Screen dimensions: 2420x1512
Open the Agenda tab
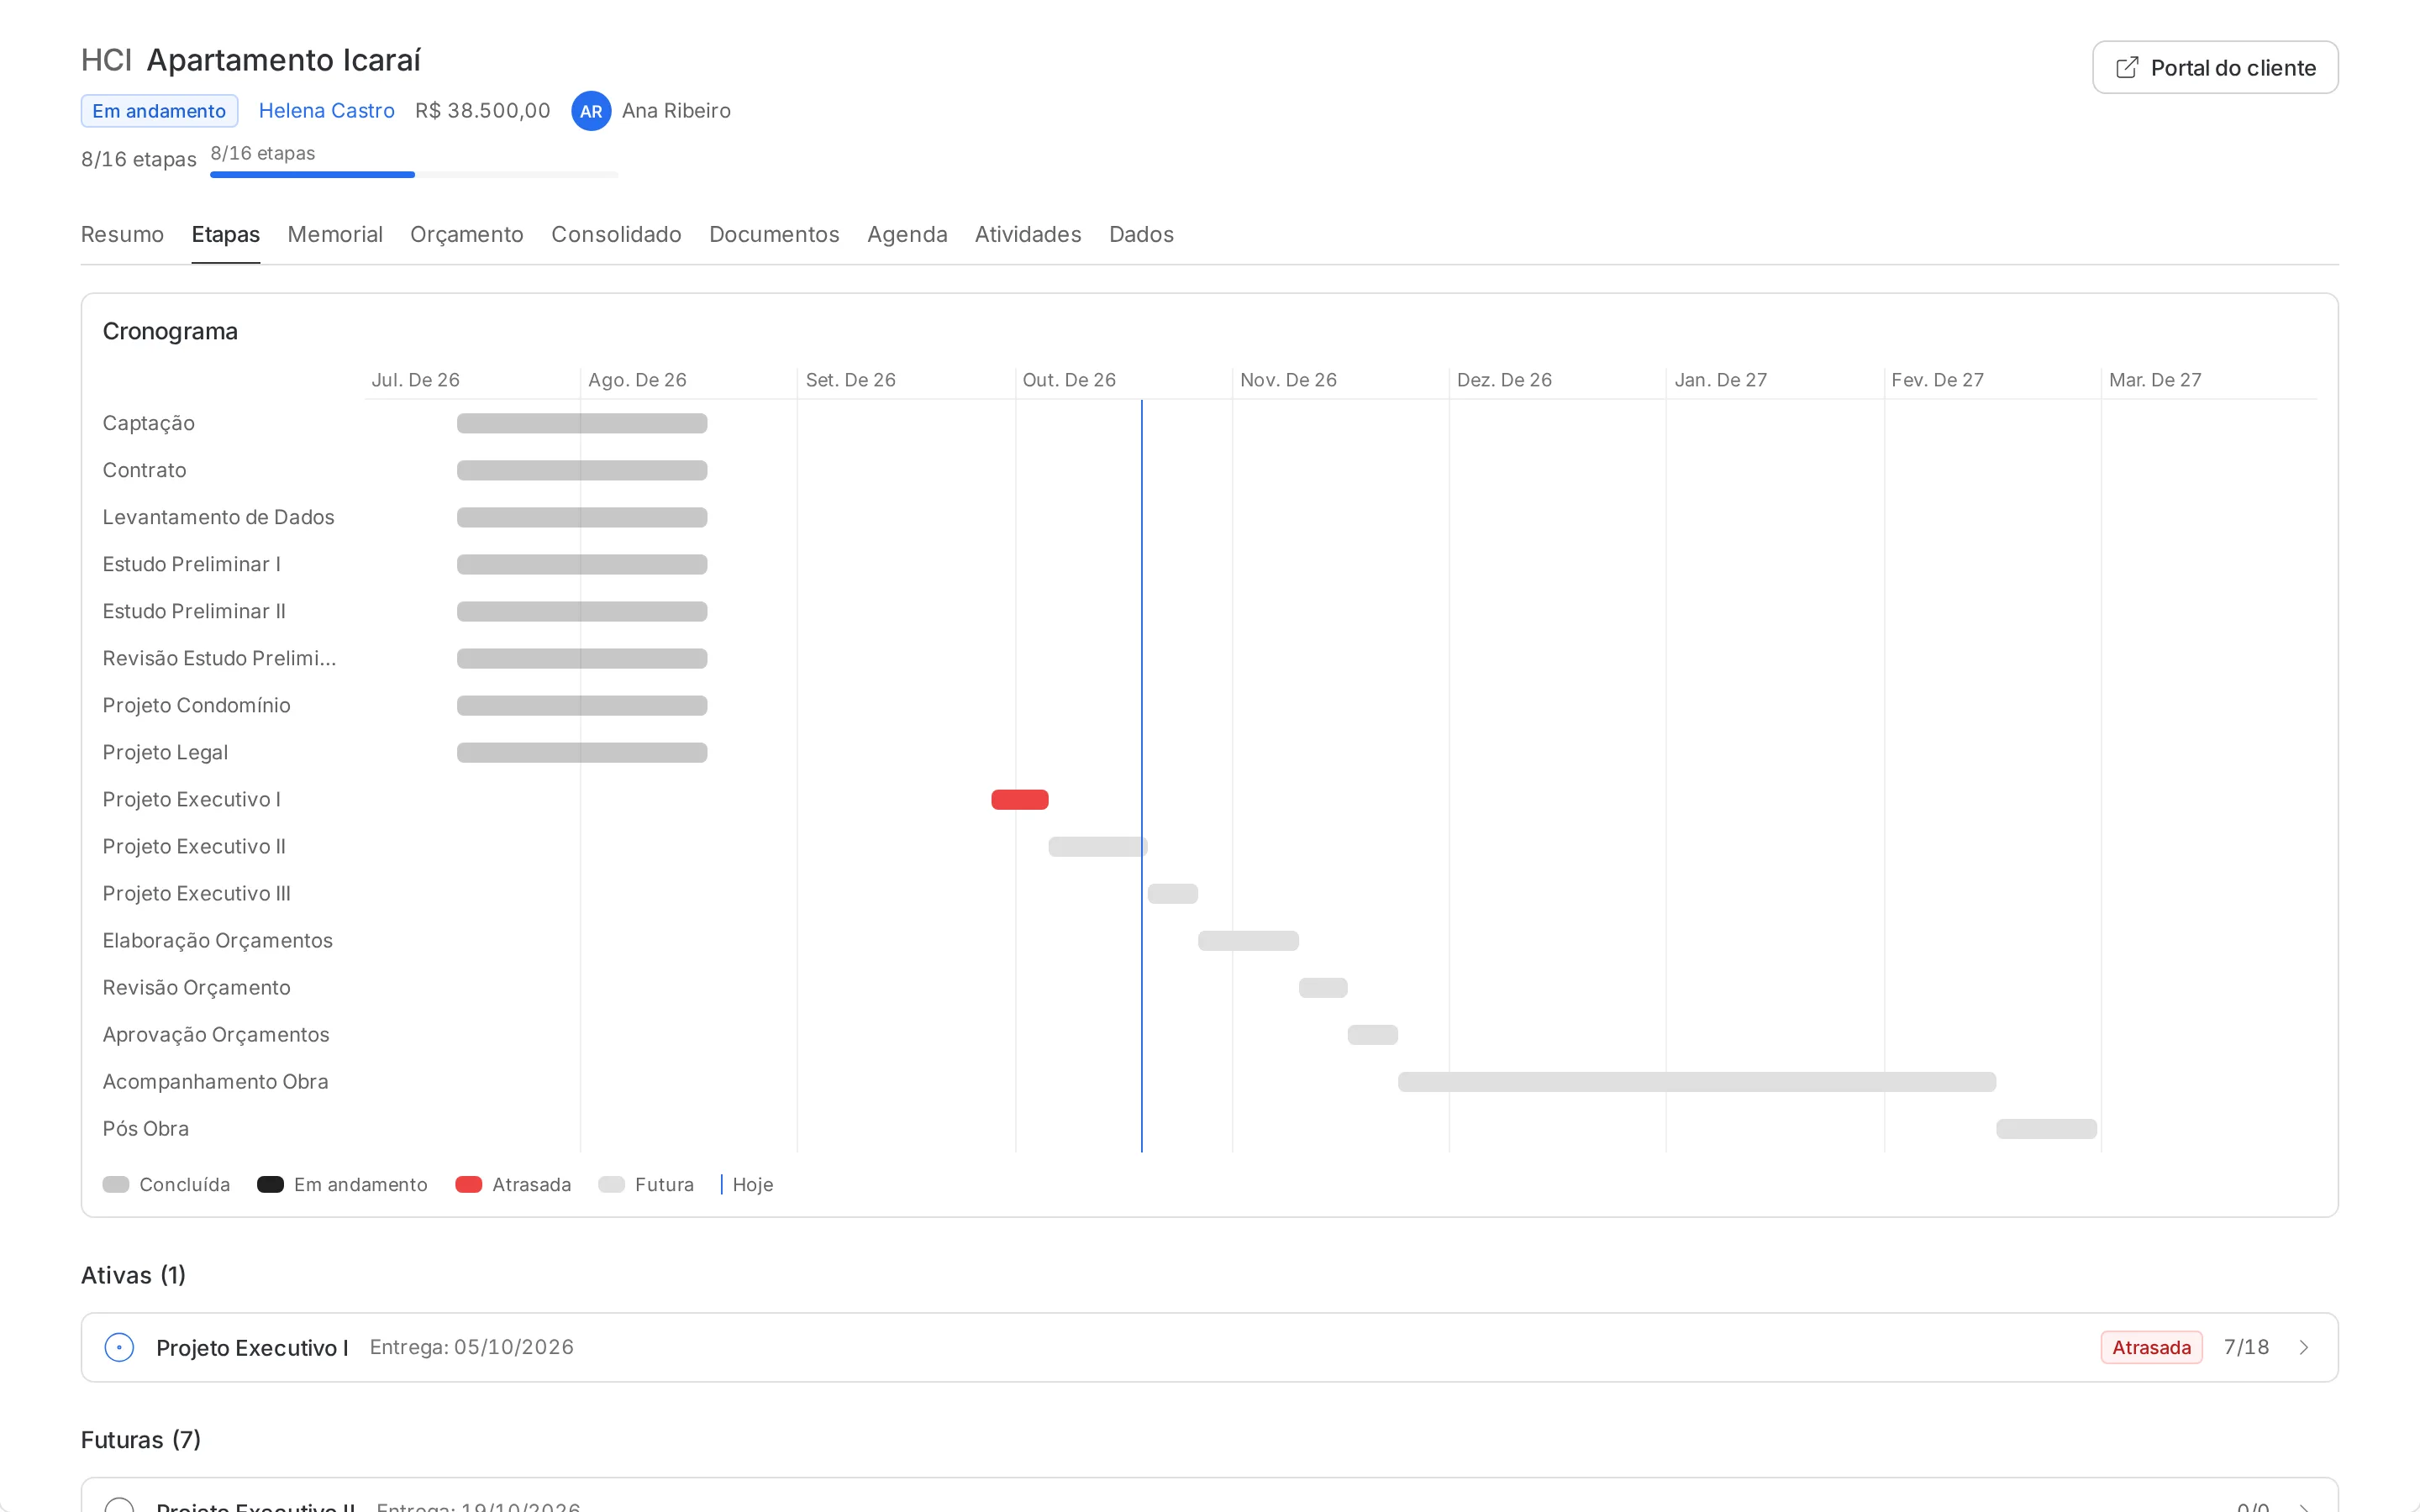click(x=907, y=234)
